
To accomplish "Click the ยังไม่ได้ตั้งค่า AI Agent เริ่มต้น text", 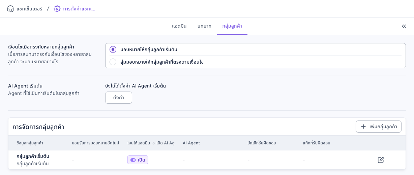I will [x=136, y=86].
